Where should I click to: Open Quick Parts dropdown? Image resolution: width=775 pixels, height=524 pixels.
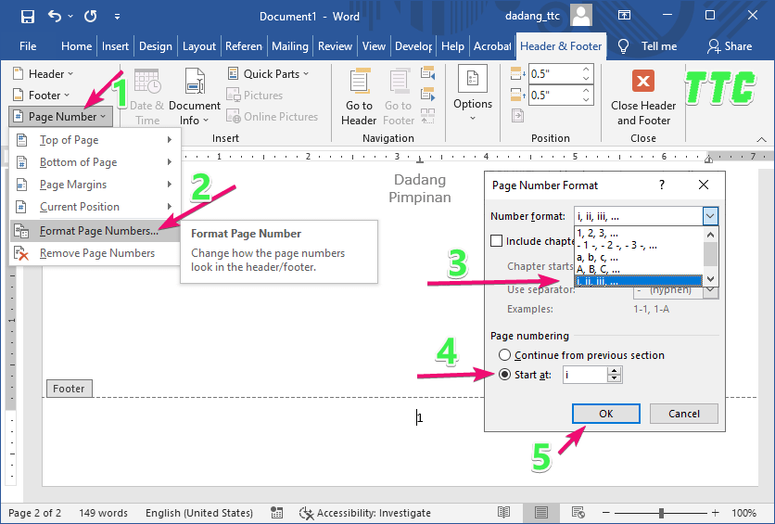pos(269,73)
